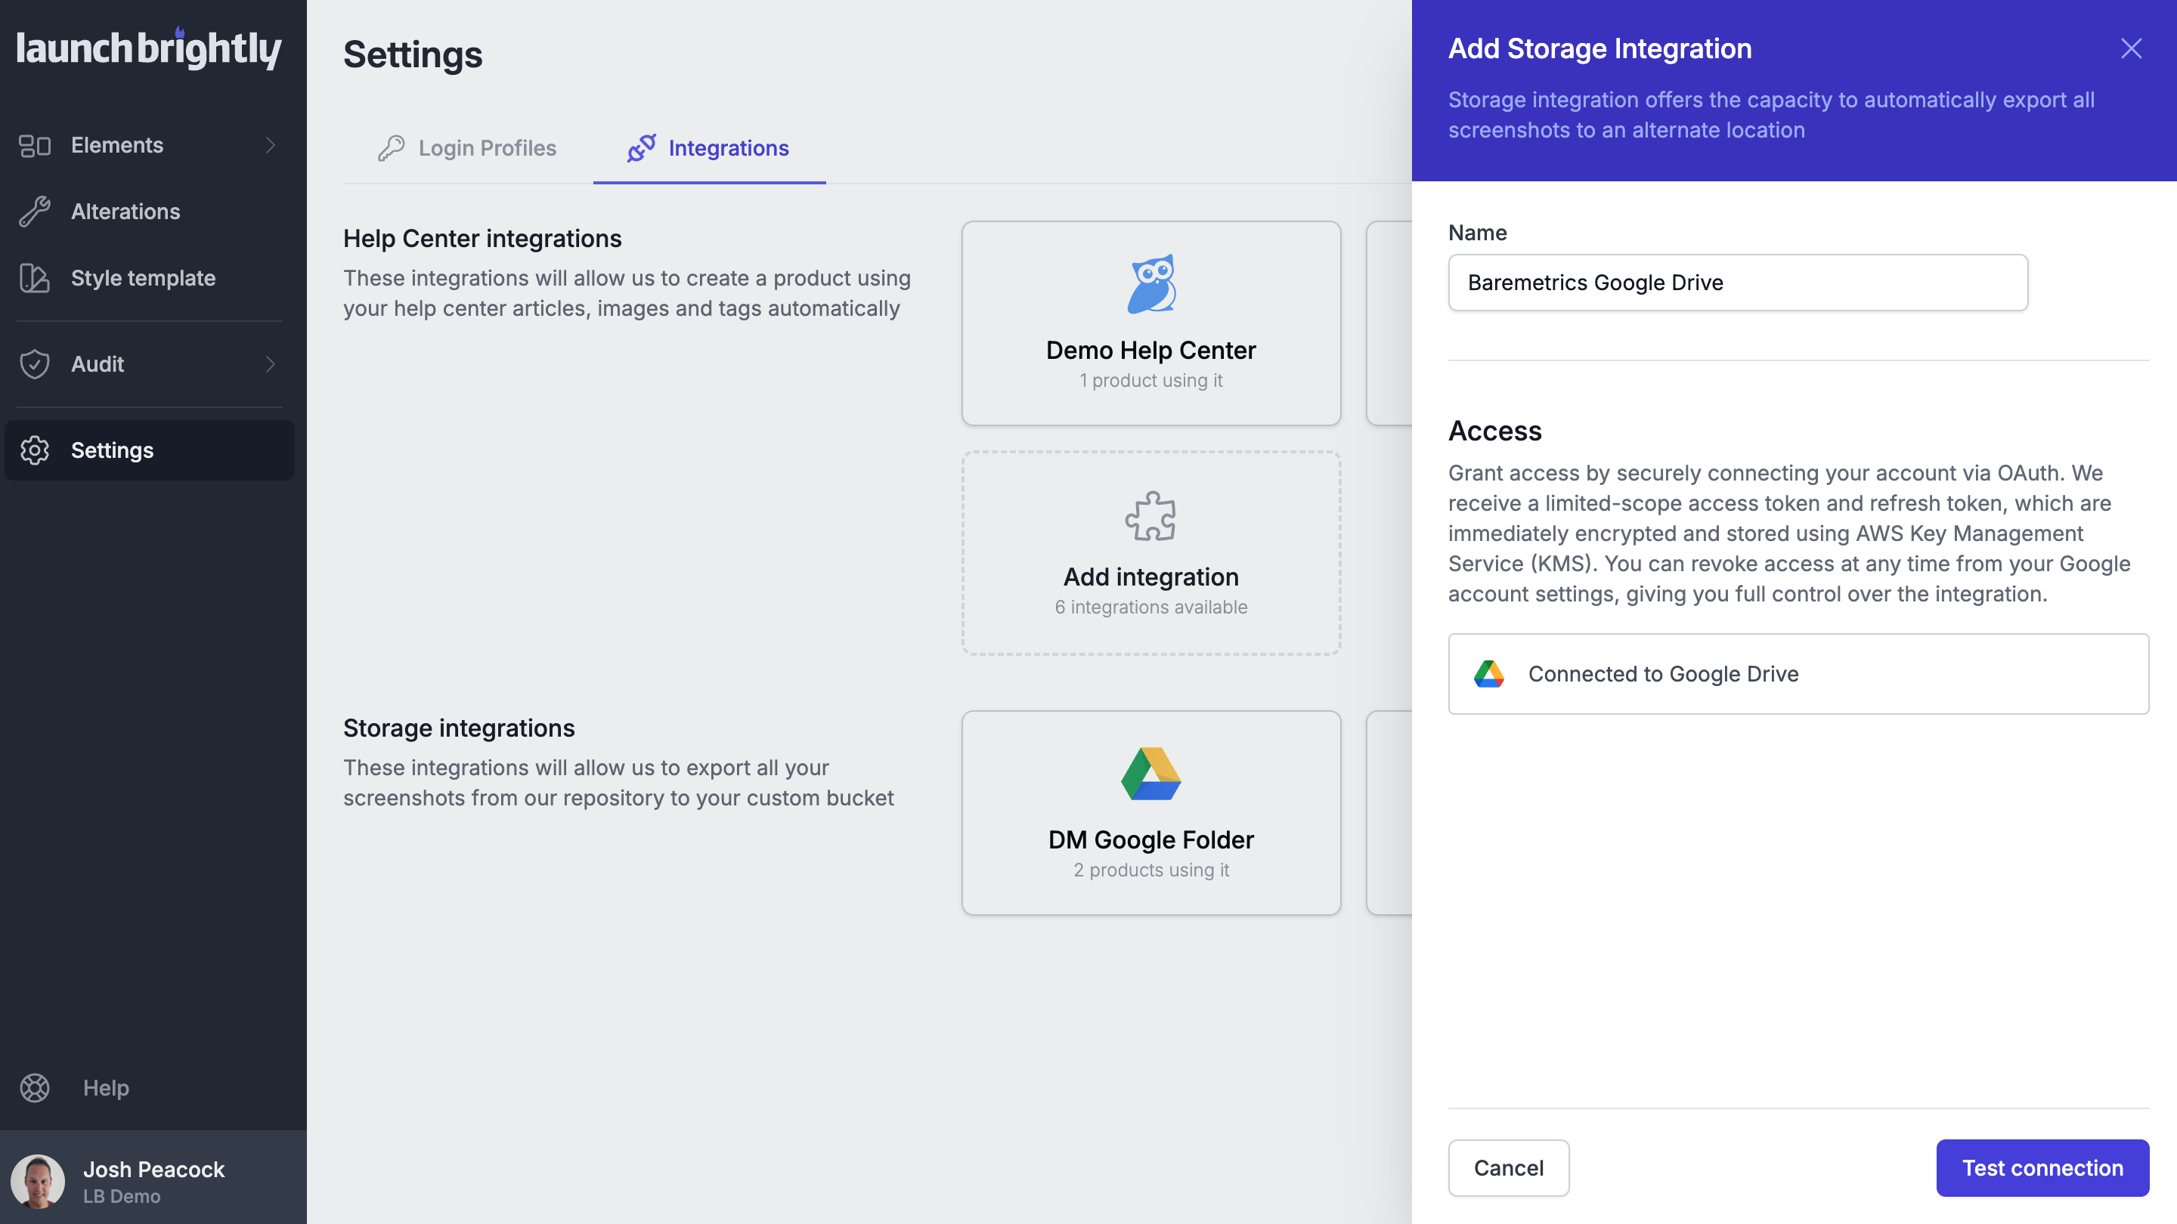
Task: Cancel the storage integration dialog
Action: (1509, 1167)
